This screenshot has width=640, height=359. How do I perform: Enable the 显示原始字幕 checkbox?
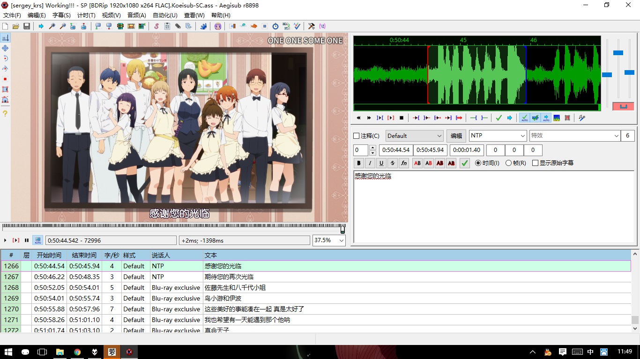tap(535, 163)
